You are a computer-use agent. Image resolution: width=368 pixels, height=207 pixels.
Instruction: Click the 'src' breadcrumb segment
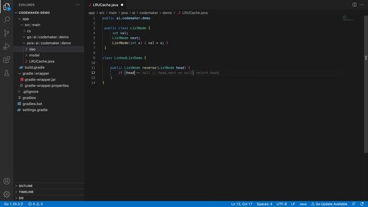(102, 13)
